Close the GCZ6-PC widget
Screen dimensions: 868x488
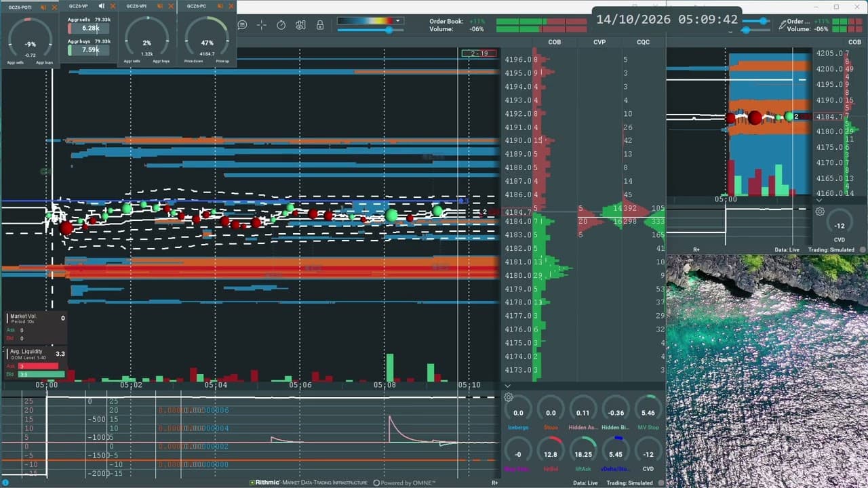point(231,6)
